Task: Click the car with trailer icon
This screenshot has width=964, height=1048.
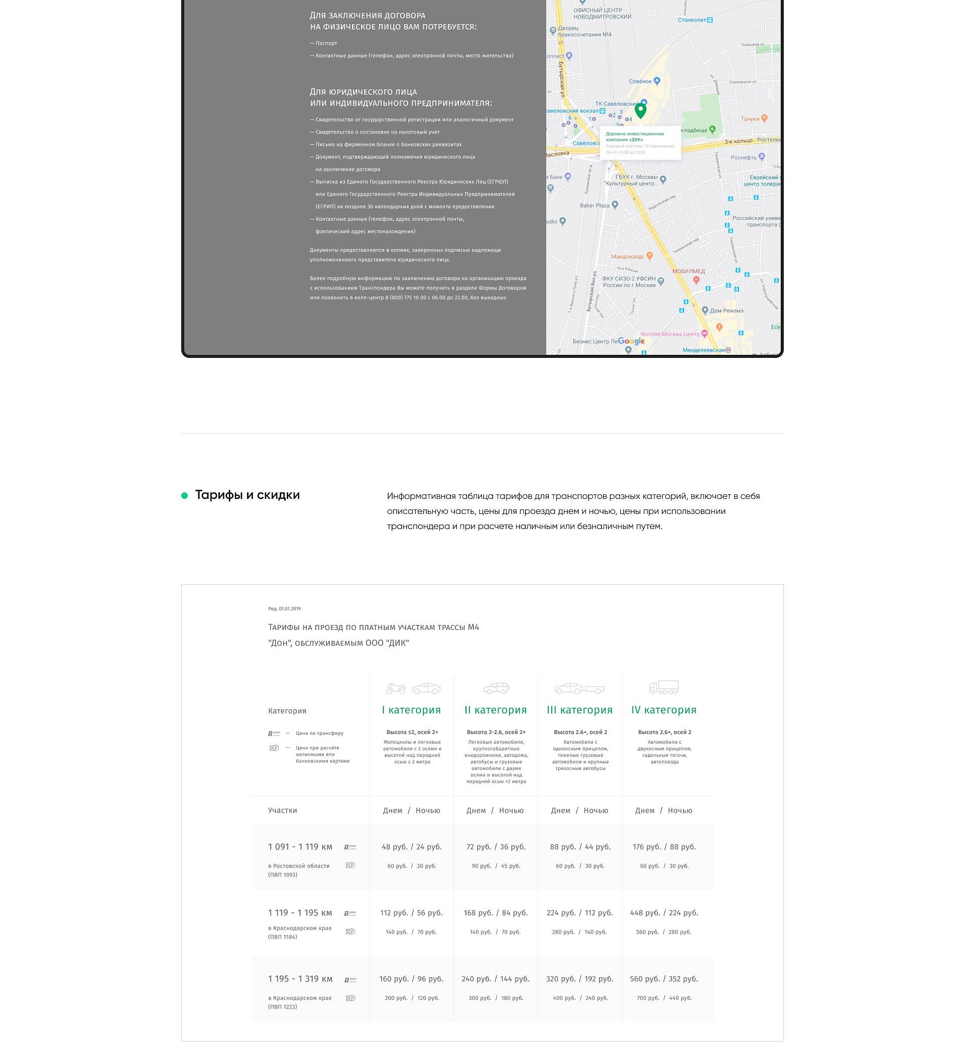Action: click(579, 688)
